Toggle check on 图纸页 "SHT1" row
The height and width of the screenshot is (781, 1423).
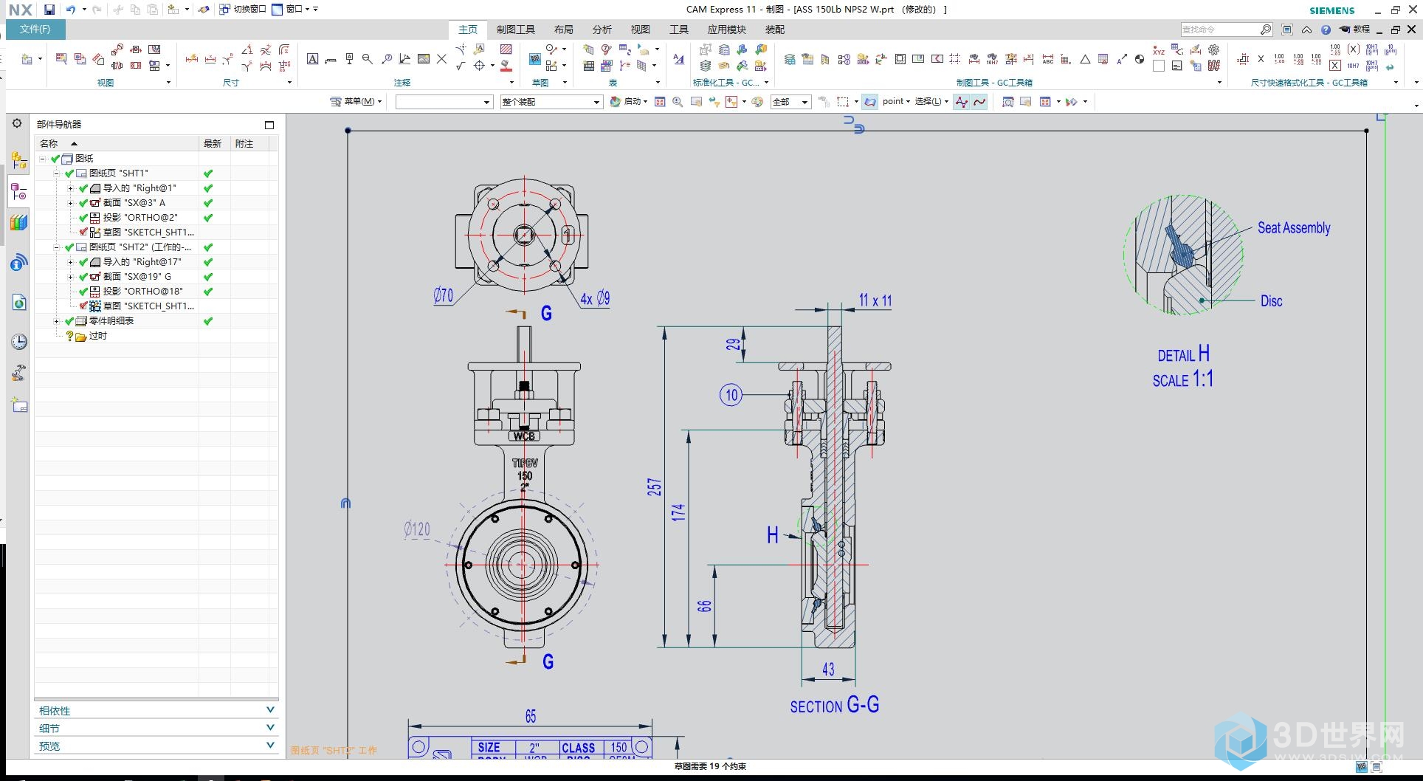pos(69,173)
